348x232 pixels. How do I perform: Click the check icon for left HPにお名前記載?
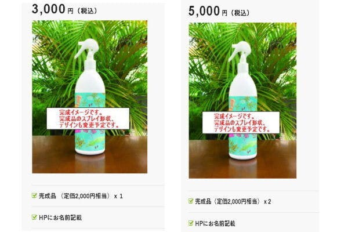click(x=34, y=217)
